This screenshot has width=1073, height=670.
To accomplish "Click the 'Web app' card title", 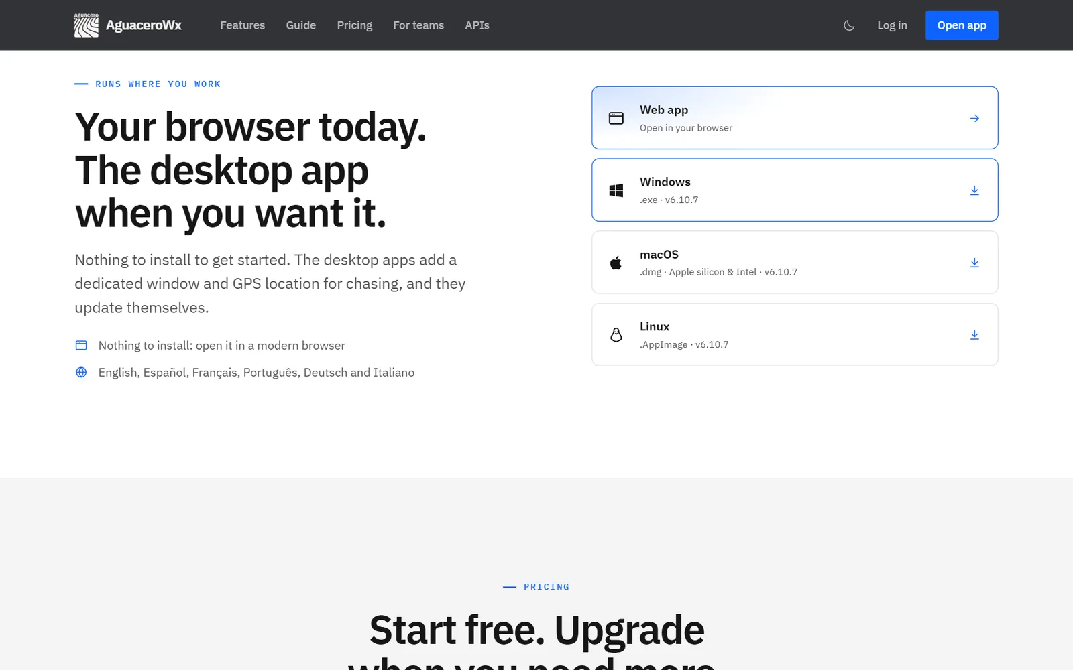I will click(x=663, y=110).
